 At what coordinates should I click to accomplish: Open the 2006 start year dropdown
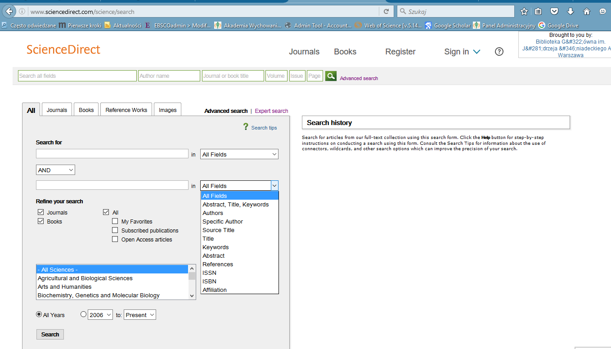tap(100, 315)
